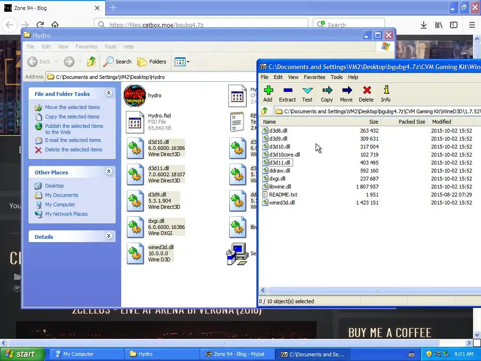This screenshot has height=361, width=481.
Task: Go to My Documents from Other Places
Action: 62,195
